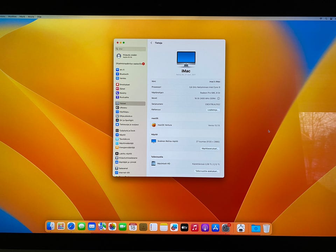This screenshot has height=252, width=336.
Task: Open Mail from the Dock
Action: pyautogui.click(x=92, y=226)
